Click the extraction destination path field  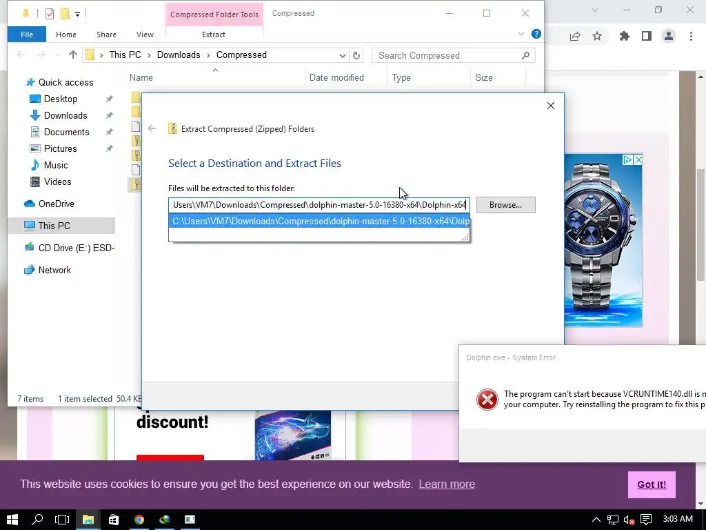319,205
